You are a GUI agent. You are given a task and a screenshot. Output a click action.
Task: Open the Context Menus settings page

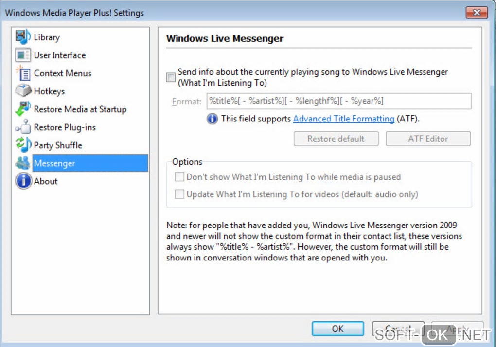(x=63, y=73)
